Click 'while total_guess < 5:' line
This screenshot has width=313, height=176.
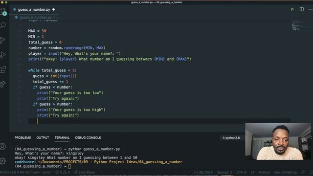click(52, 70)
